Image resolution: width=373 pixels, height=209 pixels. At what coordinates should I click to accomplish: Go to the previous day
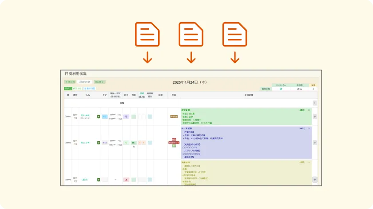70,82
